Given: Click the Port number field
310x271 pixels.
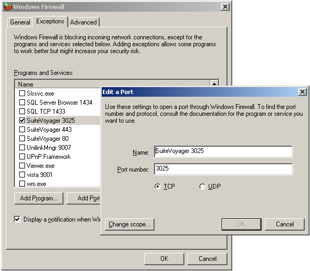Looking at the screenshot, I should pyautogui.click(x=223, y=169).
